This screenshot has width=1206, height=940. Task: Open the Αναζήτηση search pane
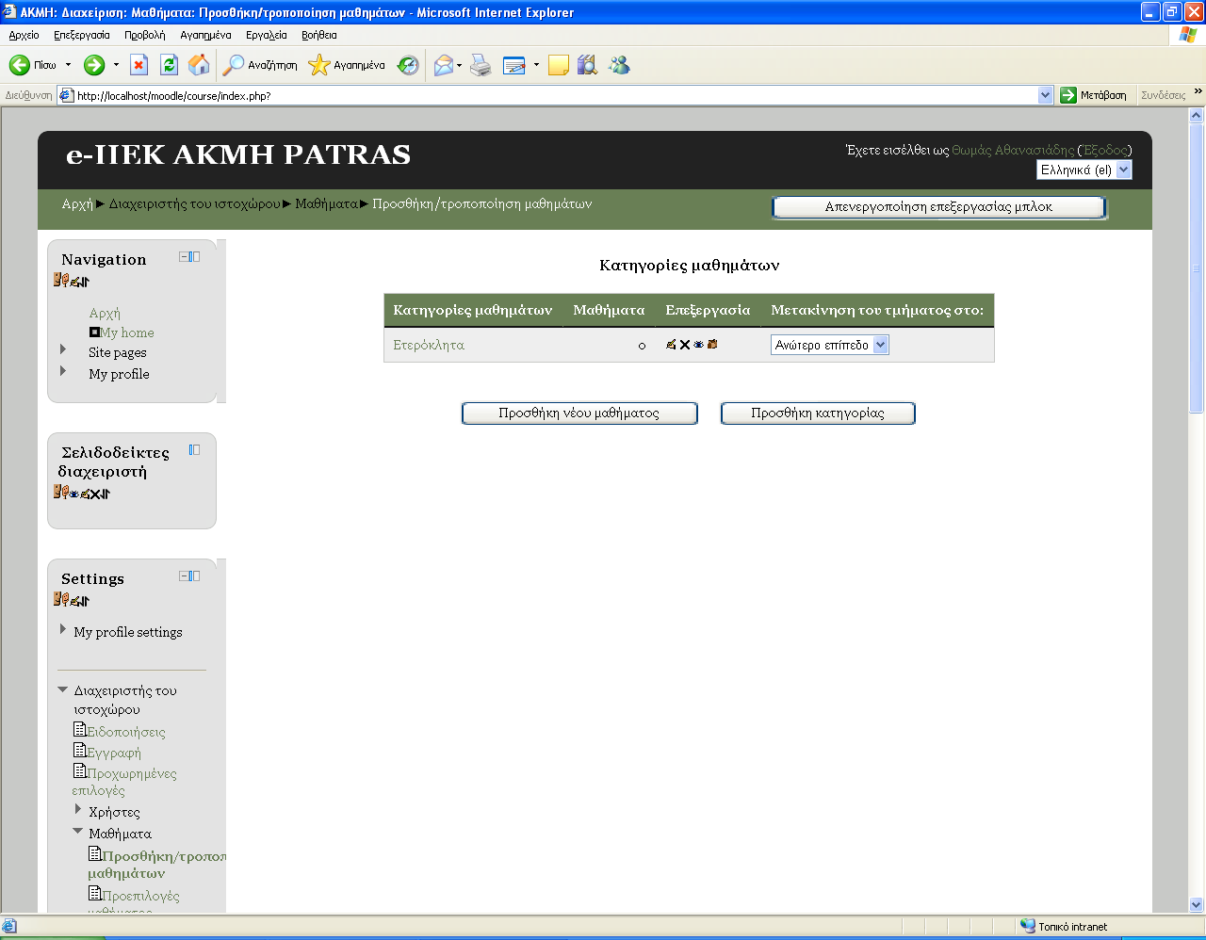(260, 65)
